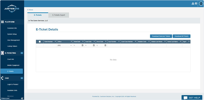Image resolution: width=204 pixels, height=100 pixels.
Task: Collapse the CAD section arrow
Action: point(22,78)
